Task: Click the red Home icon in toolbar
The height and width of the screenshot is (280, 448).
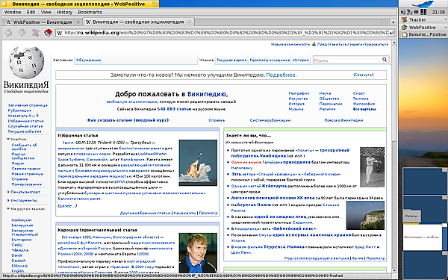Action: [x=49, y=33]
